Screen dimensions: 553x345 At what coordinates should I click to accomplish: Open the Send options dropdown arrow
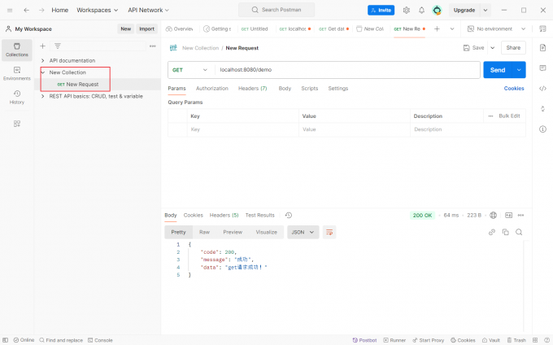click(x=519, y=70)
